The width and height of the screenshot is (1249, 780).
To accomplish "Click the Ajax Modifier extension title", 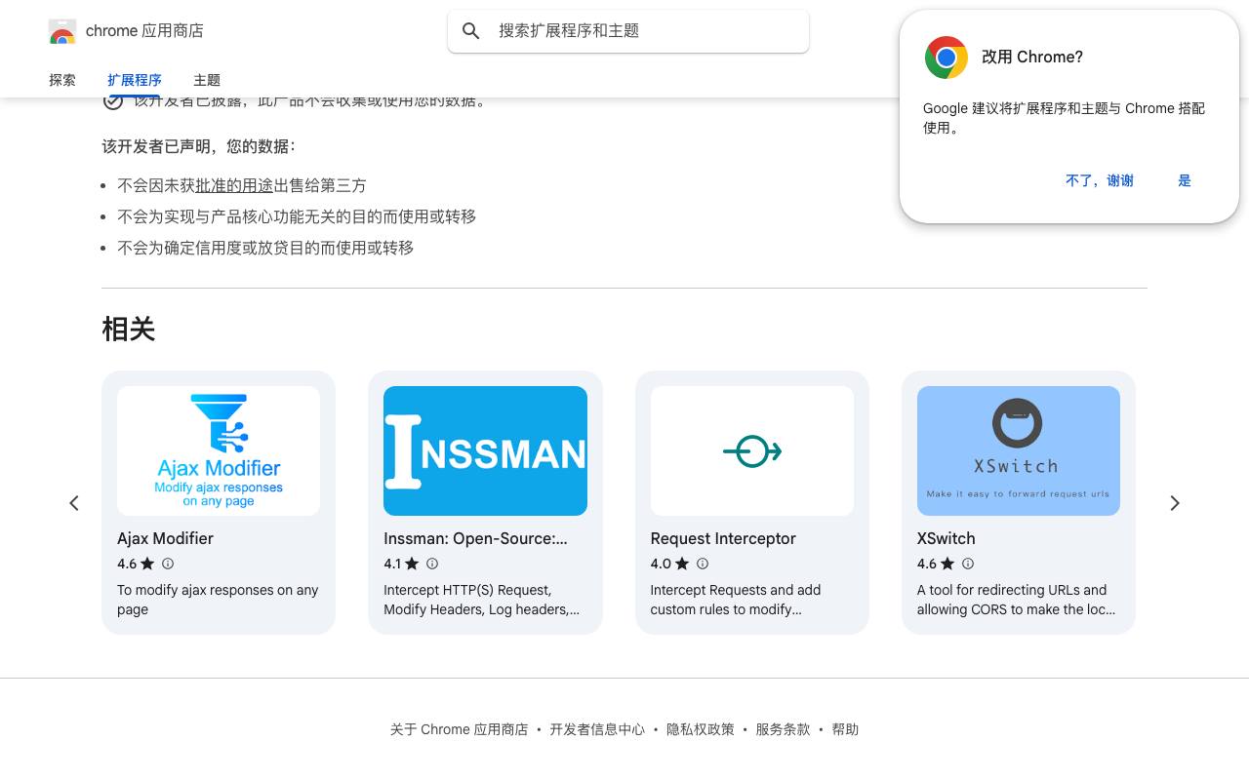I will click(165, 538).
